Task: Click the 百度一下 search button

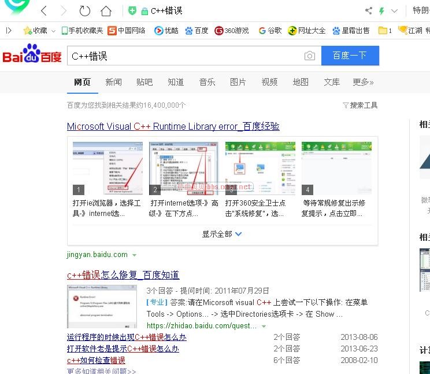Action: pyautogui.click(x=350, y=56)
